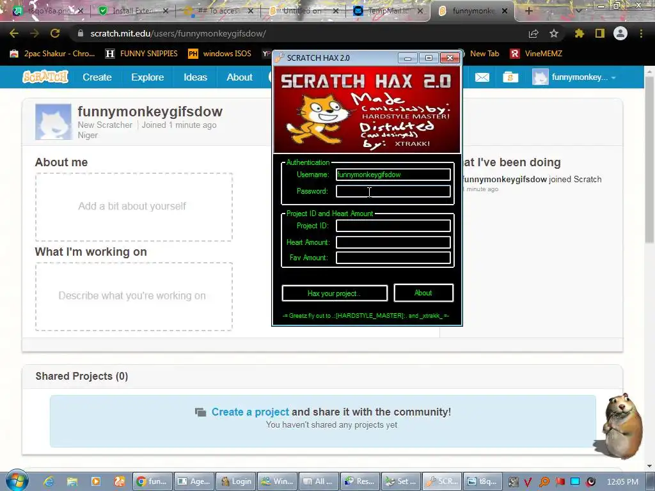Click the funnymonkeygifsdow link in activity feed
The width and height of the screenshot is (655, 491).
(505, 179)
